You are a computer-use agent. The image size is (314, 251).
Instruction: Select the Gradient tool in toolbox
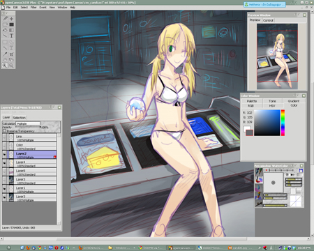11,30
